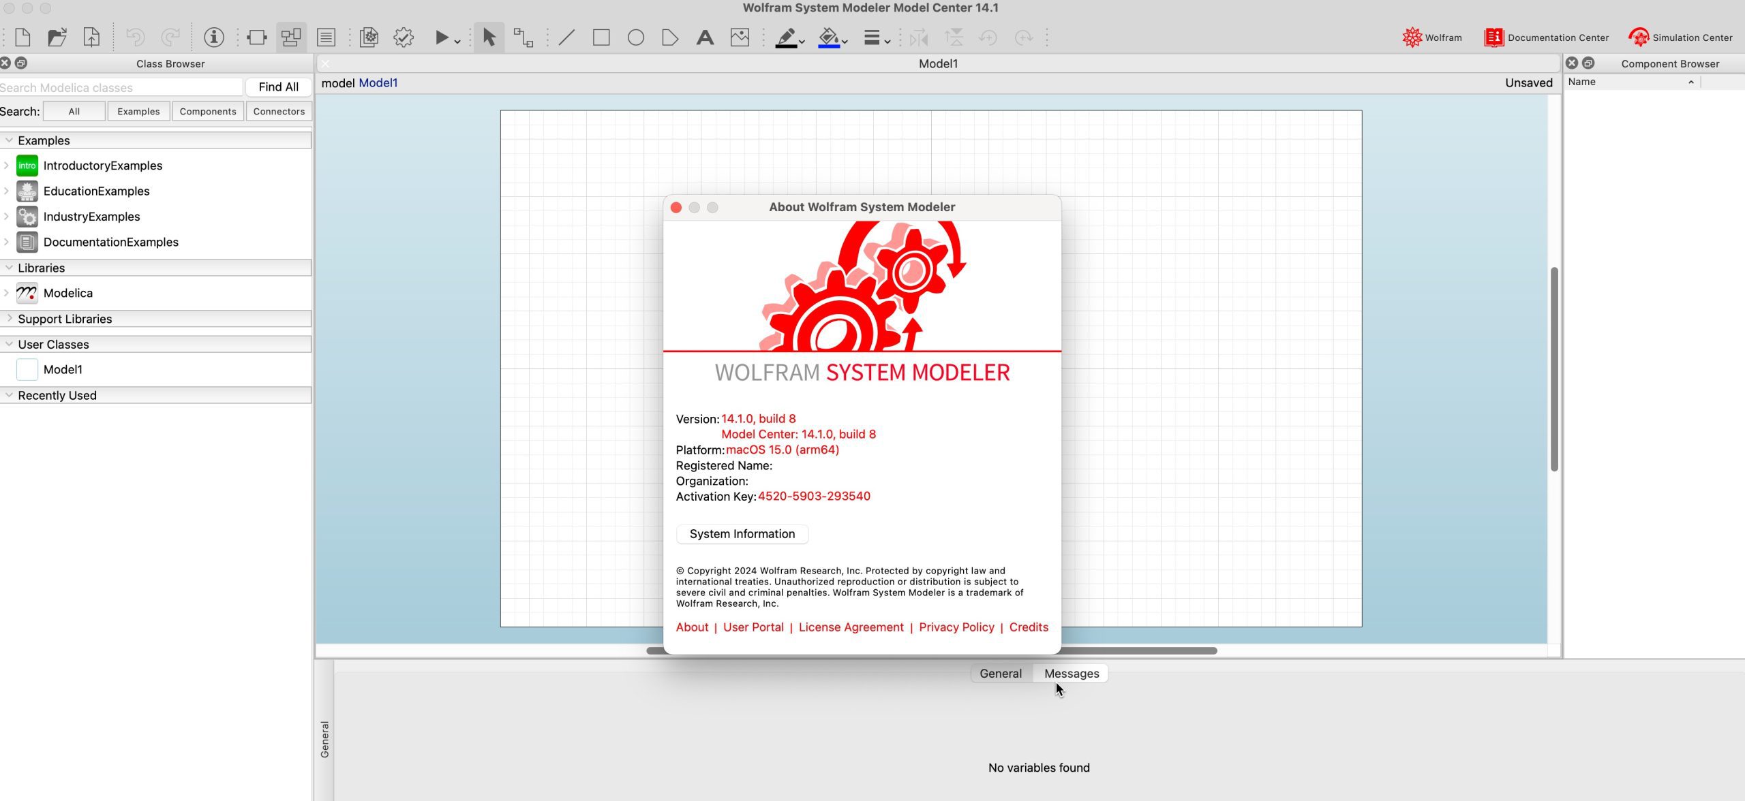Viewport: 1745px width, 801px height.
Task: Expand IndustryExamples tree node
Action: 6,217
